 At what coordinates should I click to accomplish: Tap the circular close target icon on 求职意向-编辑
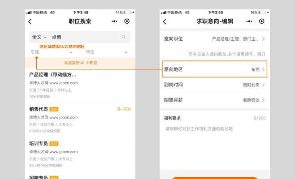(261, 21)
